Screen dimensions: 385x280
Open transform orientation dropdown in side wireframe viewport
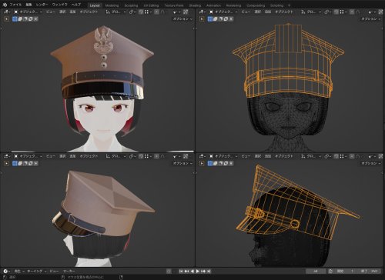click(311, 156)
